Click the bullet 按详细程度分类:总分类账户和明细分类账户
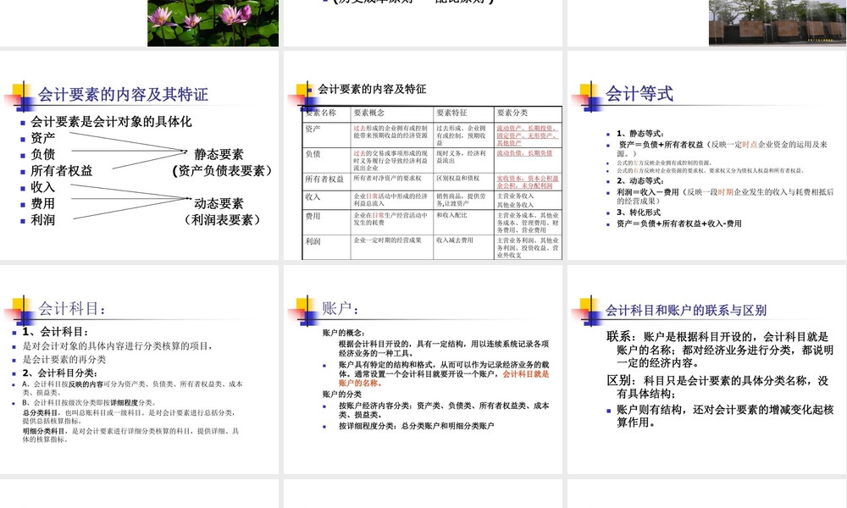 (417, 426)
